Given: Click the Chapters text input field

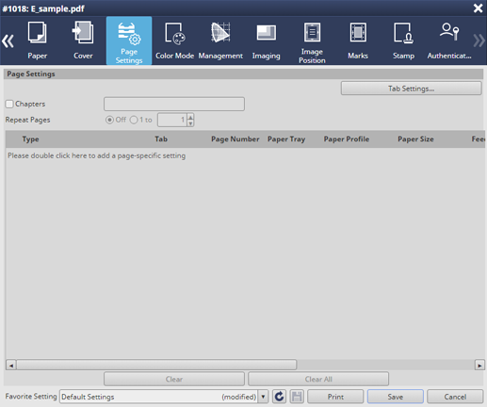Looking at the screenshot, I should coord(174,104).
